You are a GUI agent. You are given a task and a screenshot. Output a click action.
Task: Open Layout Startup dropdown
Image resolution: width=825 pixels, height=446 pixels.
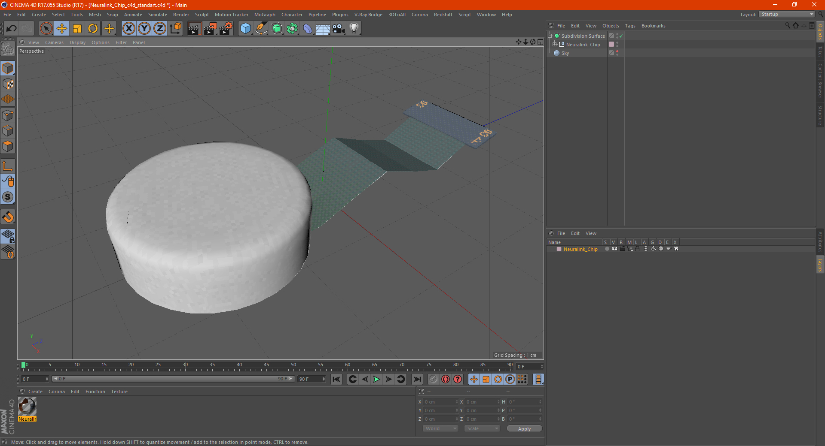[787, 14]
